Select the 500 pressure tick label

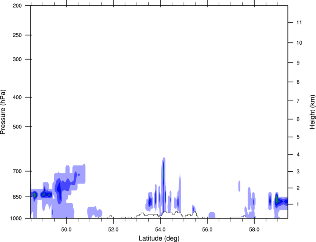coord(17,127)
